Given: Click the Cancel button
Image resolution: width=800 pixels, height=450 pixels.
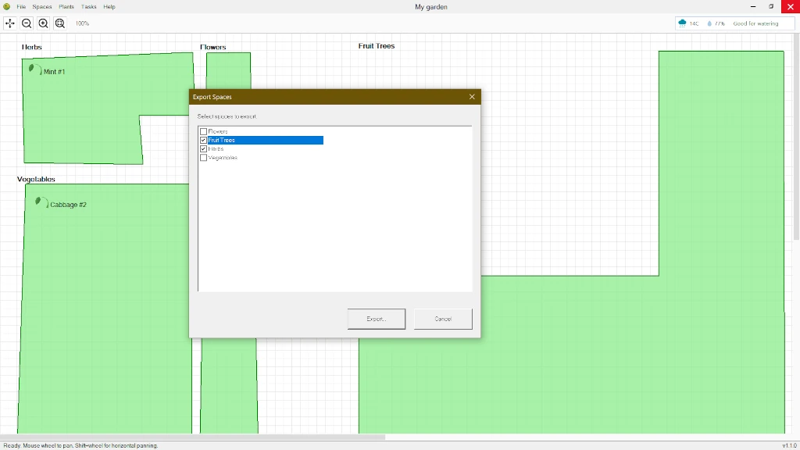Looking at the screenshot, I should pyautogui.click(x=442, y=319).
